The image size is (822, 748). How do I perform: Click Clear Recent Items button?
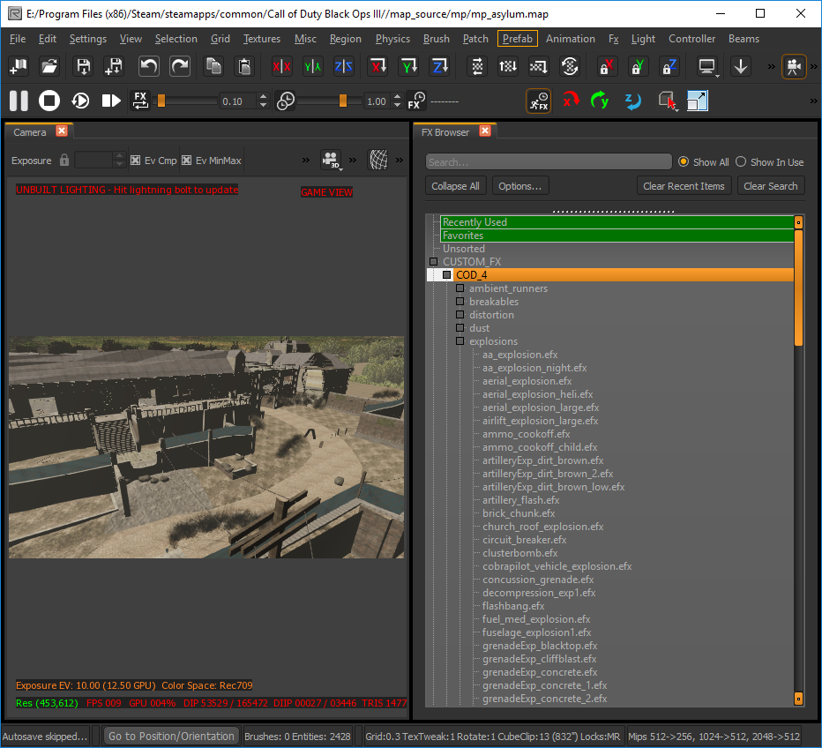pyautogui.click(x=684, y=186)
